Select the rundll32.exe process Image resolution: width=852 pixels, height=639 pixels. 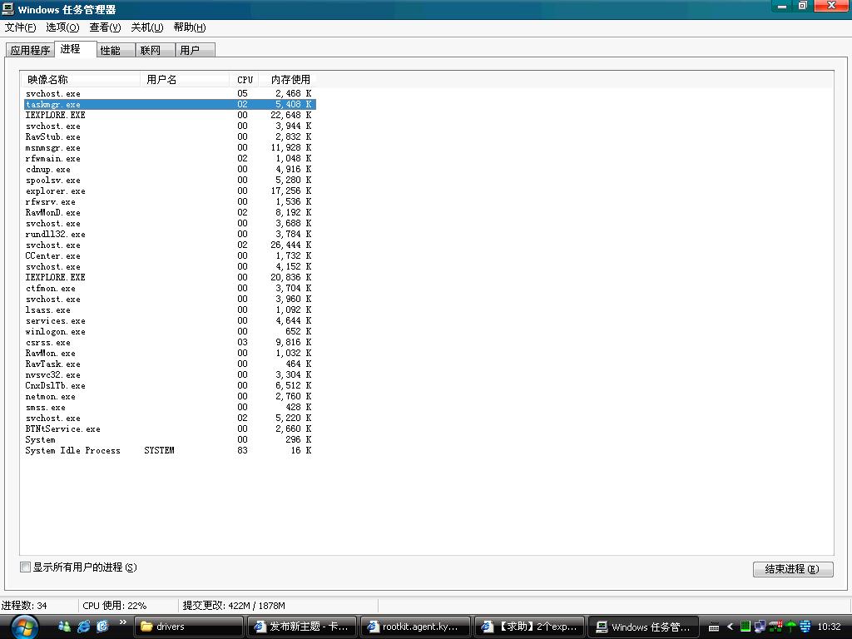pos(170,234)
